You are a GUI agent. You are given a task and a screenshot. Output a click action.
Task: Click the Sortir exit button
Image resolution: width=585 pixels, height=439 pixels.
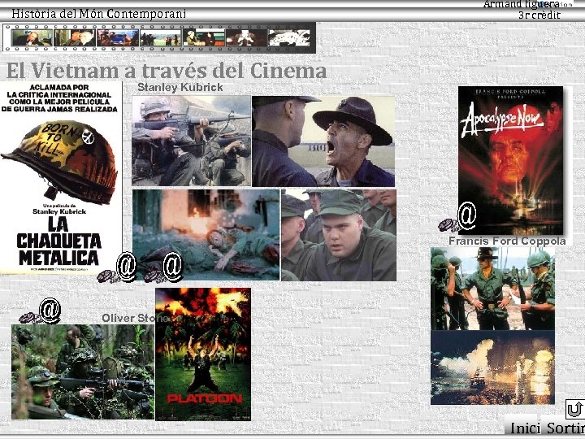point(565,428)
